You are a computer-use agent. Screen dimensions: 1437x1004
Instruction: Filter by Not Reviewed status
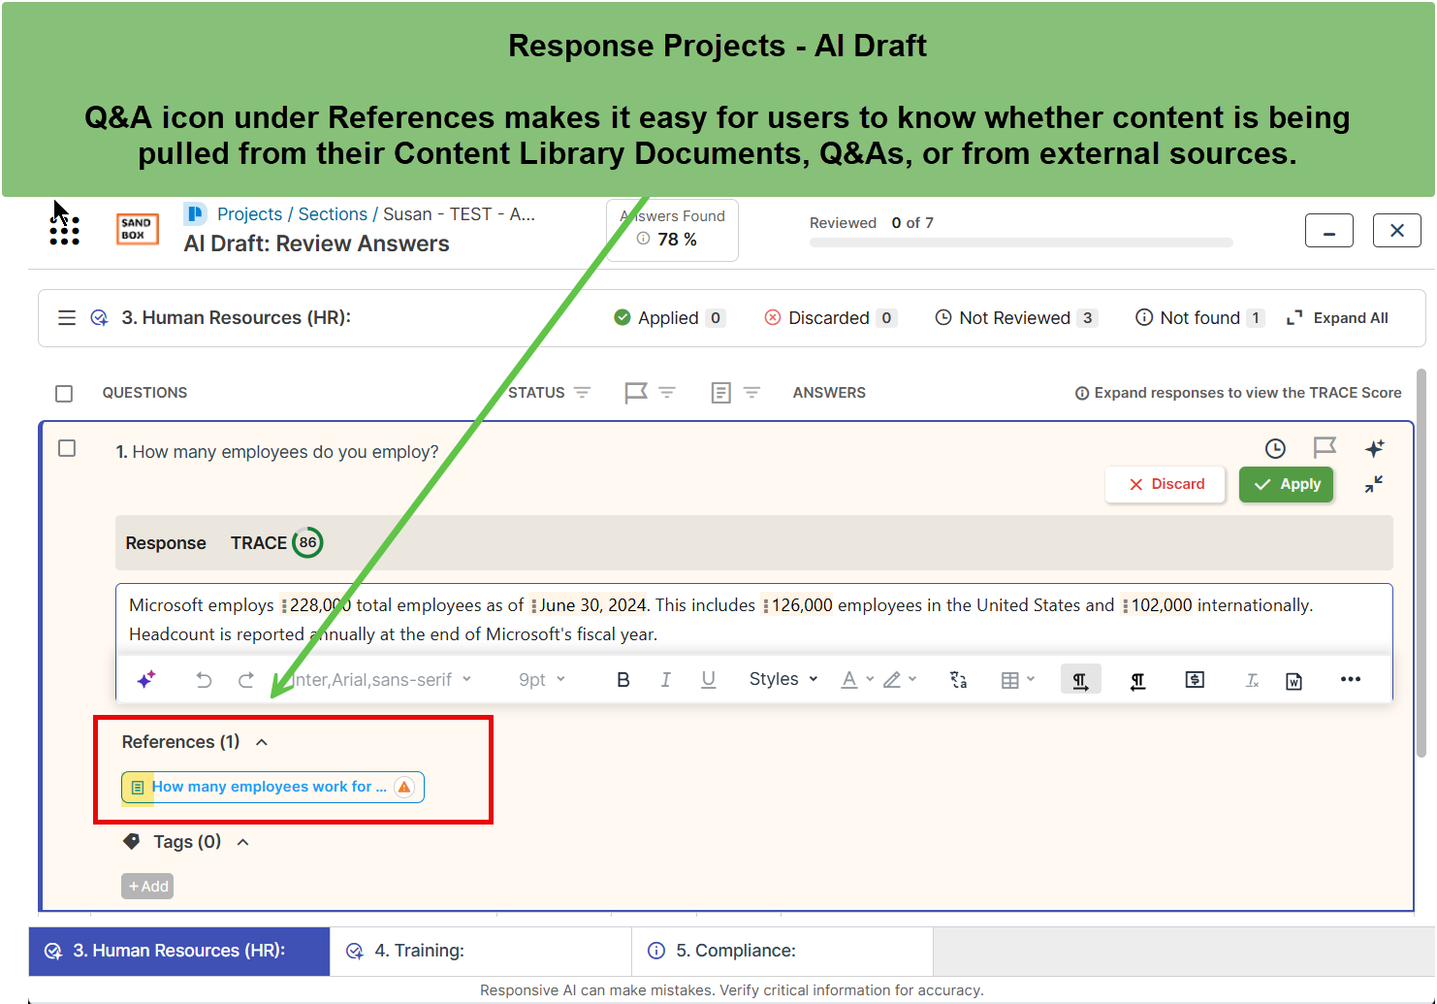click(1016, 318)
